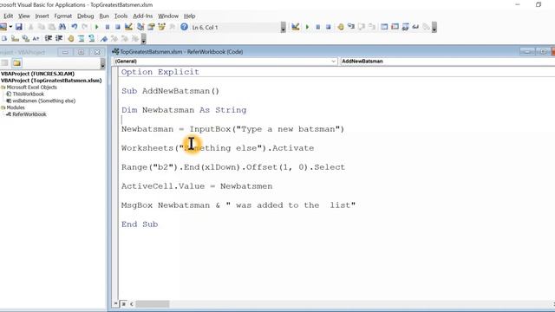Run Sub in the Debug toolbar
The height and width of the screenshot is (312, 555).
(307, 27)
